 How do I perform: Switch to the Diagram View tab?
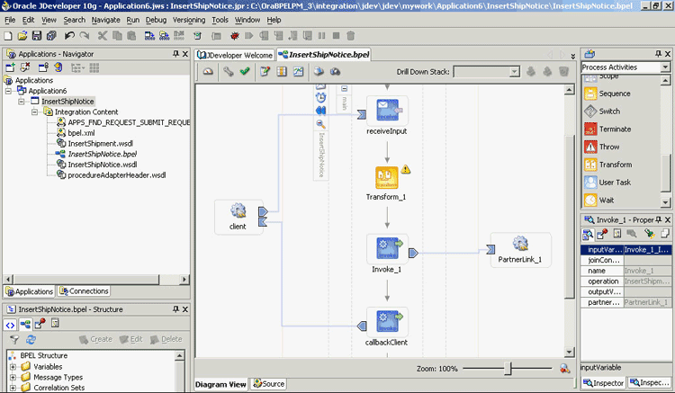point(220,384)
